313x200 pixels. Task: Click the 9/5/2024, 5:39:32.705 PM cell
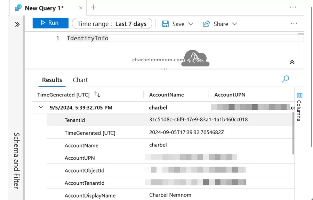click(81, 108)
